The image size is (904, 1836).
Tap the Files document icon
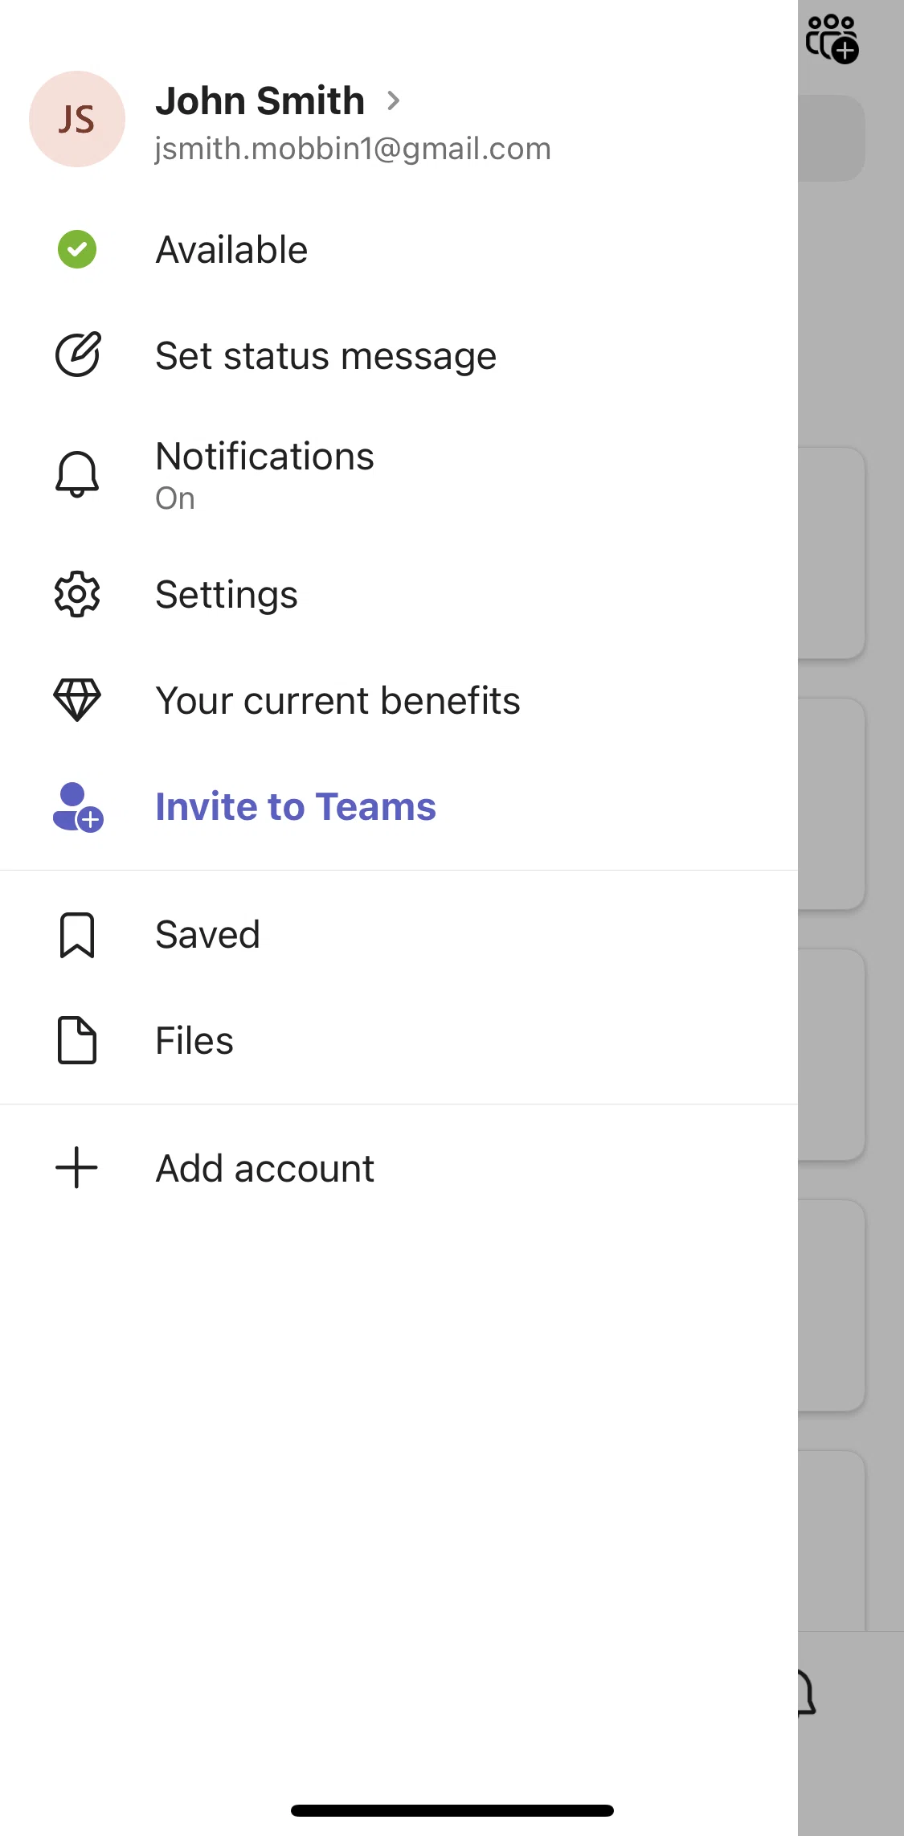[77, 1041]
